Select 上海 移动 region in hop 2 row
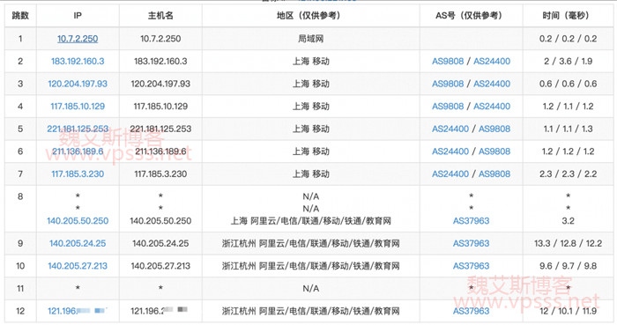Viewport: 617px width, 325px height. pyautogui.click(x=311, y=61)
